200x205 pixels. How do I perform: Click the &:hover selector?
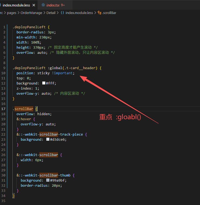click(x=24, y=119)
